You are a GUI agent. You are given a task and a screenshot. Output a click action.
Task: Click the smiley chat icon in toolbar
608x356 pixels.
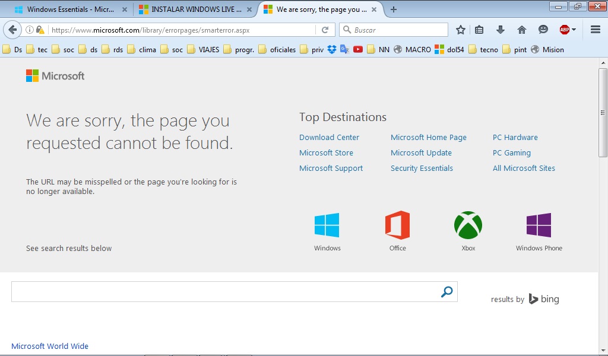pos(543,30)
